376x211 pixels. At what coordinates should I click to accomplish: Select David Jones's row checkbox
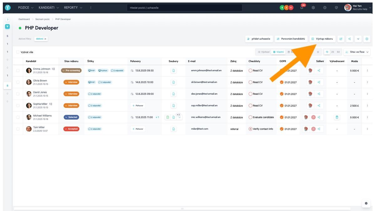tap(18, 94)
